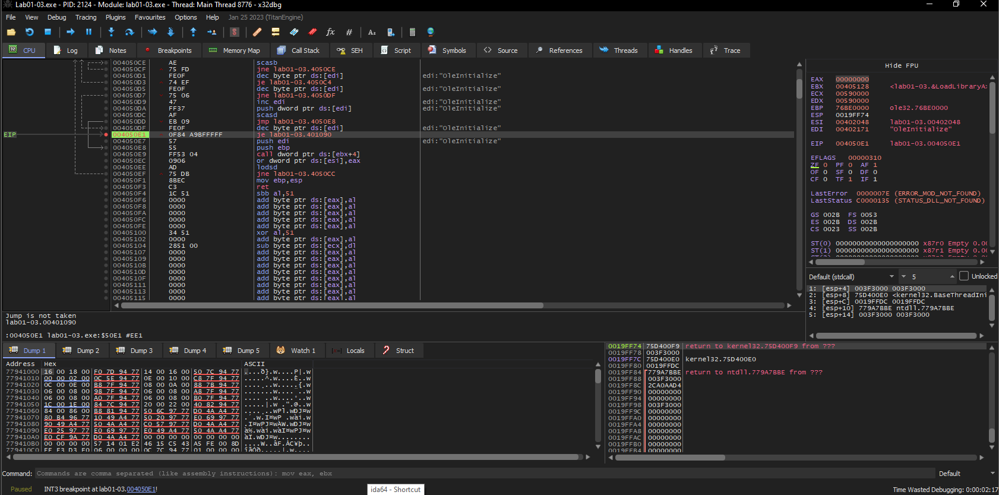The image size is (999, 495).
Task: Open the Tracing menu
Action: click(x=86, y=17)
